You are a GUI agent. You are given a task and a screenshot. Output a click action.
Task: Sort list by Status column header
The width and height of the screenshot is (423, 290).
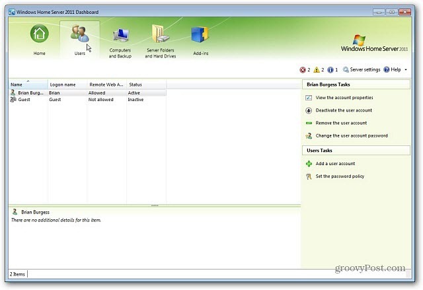pyautogui.click(x=145, y=85)
